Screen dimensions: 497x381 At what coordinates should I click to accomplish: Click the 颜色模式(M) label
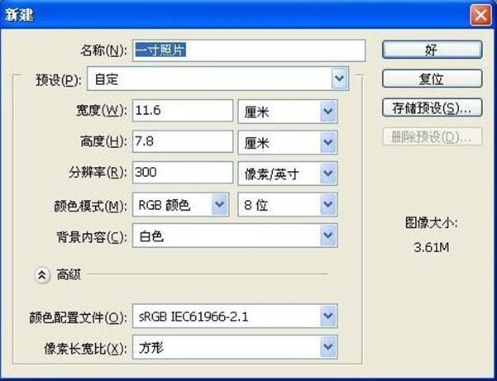coord(90,206)
